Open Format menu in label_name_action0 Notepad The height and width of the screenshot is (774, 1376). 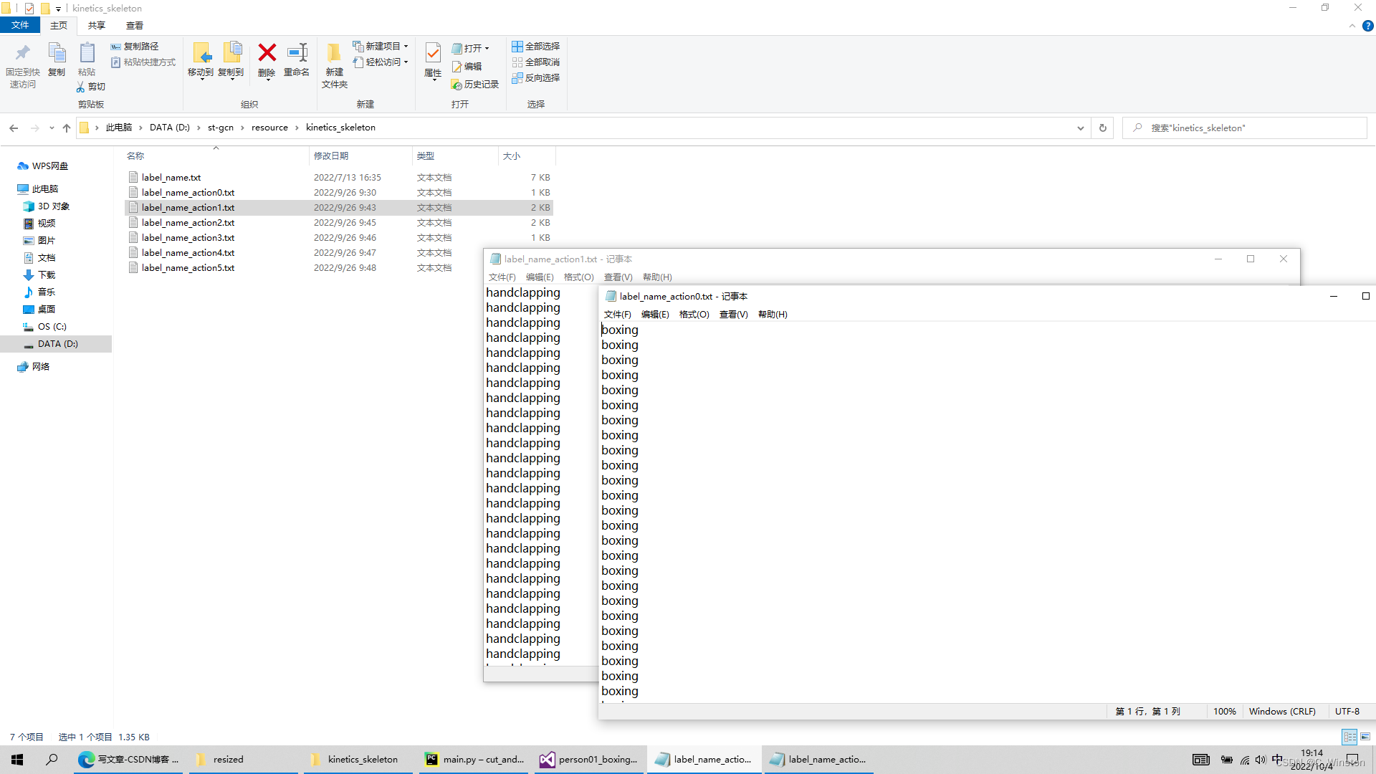point(694,315)
